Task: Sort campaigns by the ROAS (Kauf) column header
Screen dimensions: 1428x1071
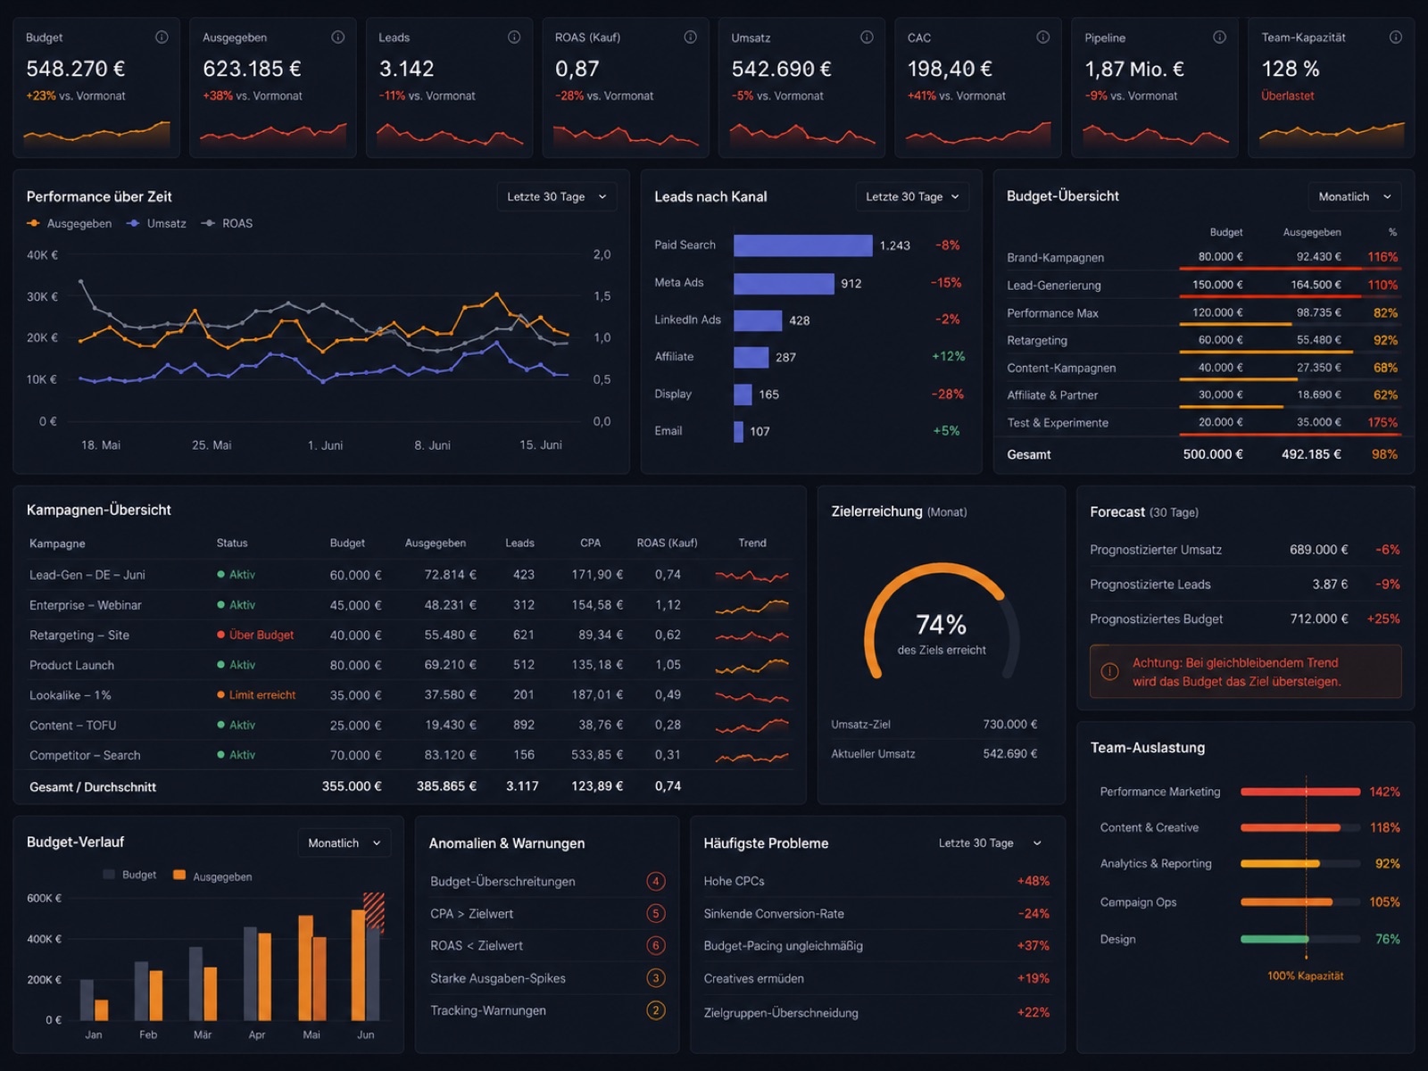Action: [667, 543]
